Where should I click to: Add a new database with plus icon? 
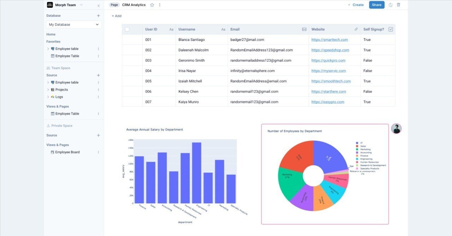click(x=99, y=15)
